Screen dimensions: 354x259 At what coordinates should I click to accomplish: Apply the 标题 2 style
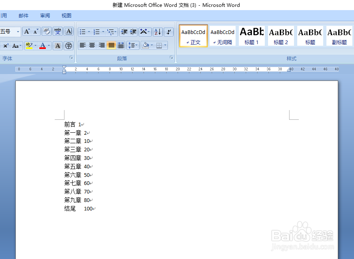[x=281, y=36]
